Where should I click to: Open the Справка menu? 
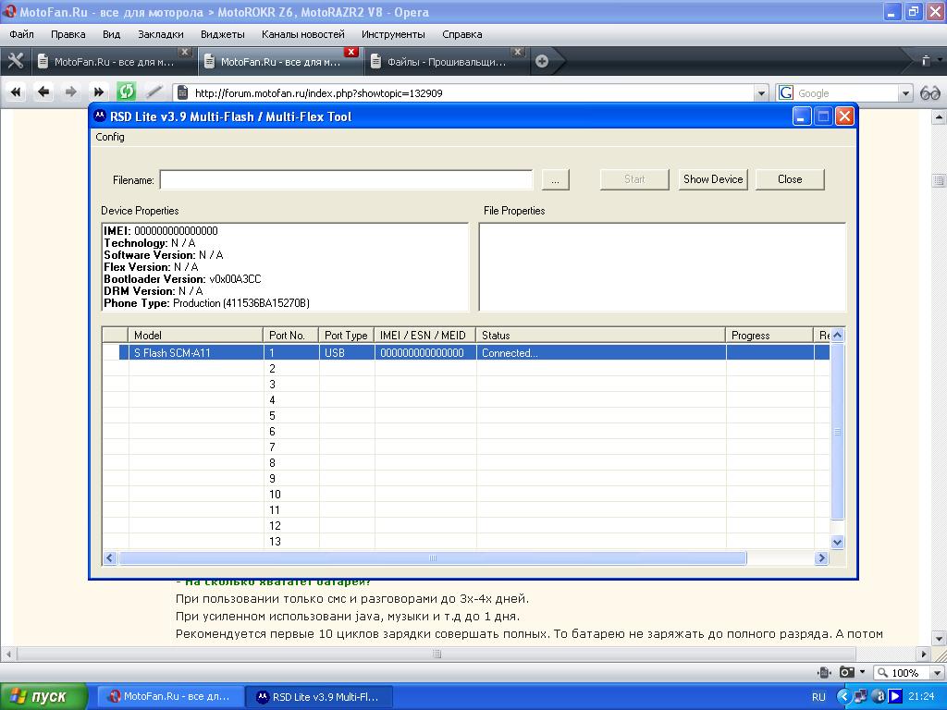point(462,34)
